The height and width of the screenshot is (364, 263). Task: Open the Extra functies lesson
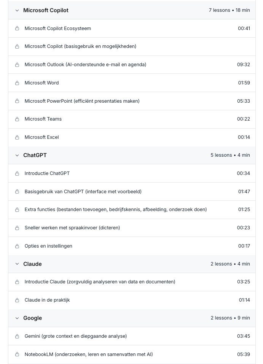[116, 210]
